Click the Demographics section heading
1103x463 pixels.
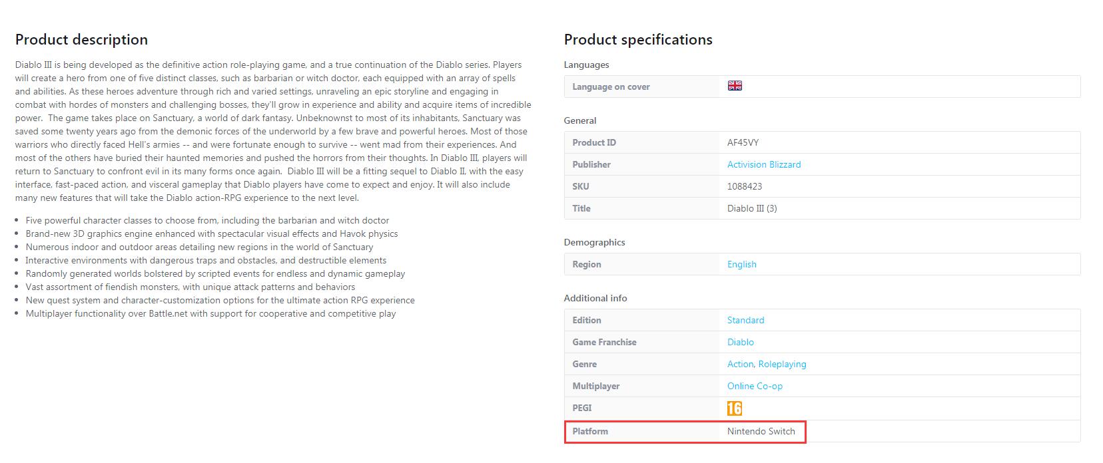[x=594, y=242]
